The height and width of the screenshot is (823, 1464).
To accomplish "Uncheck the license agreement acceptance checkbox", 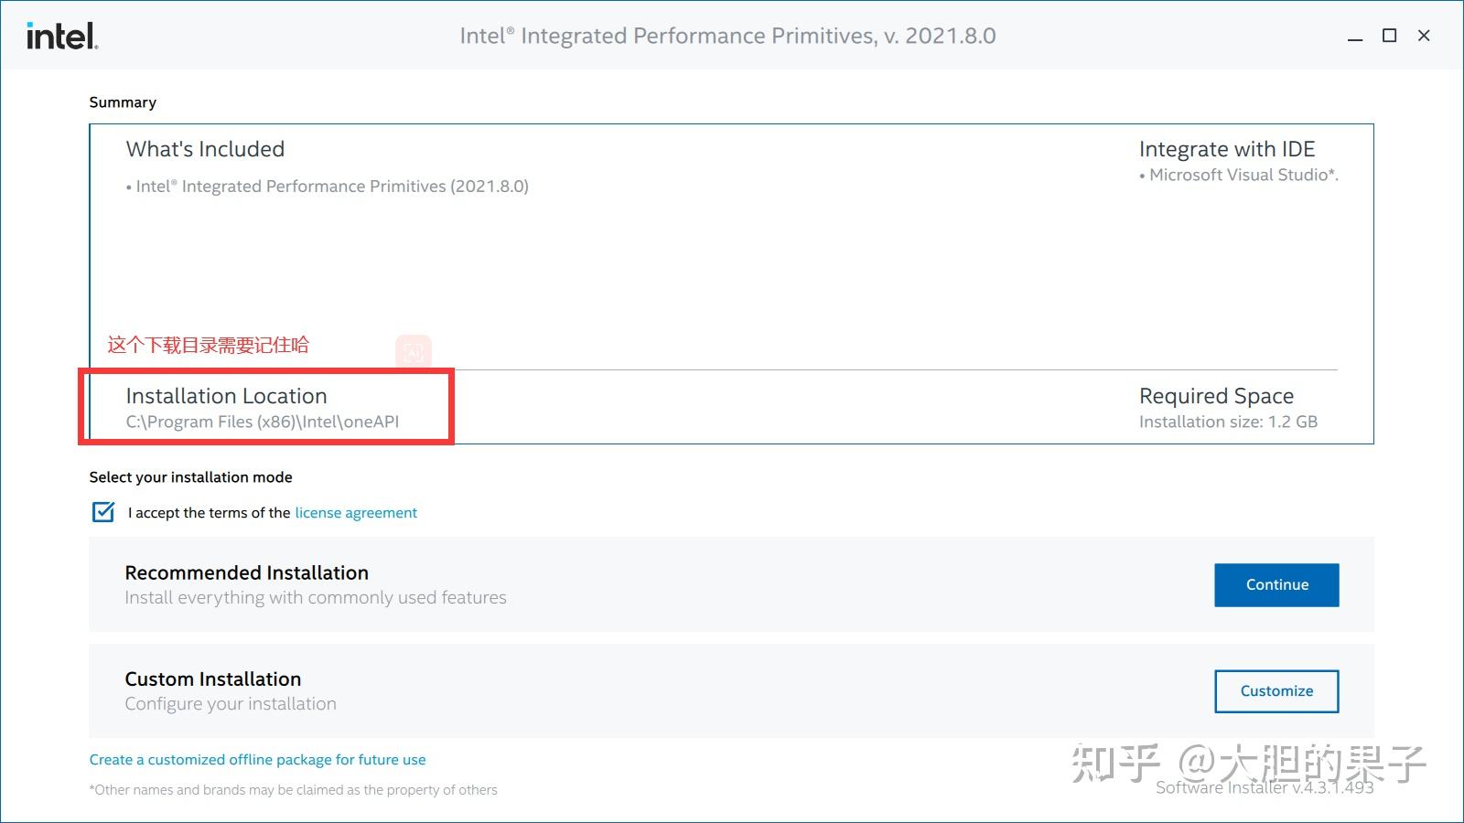I will click(x=101, y=512).
